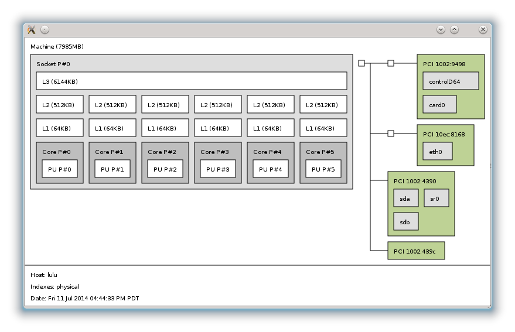Select the card0 device box
This screenshot has height=332, width=515.
[439, 105]
